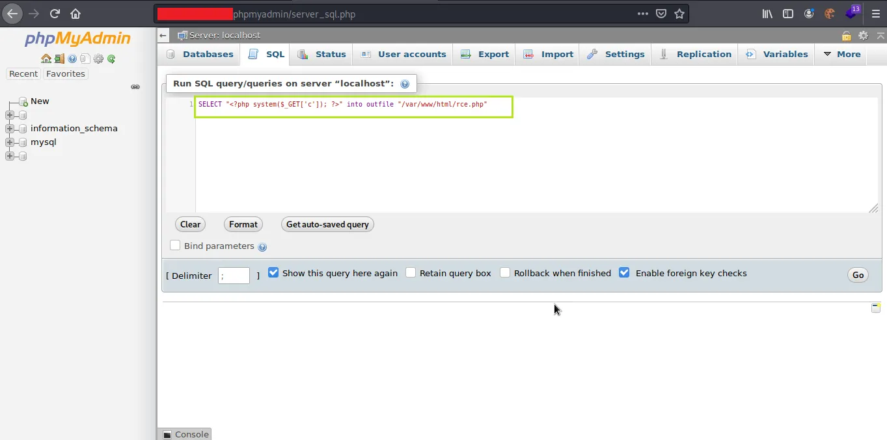Screen dimensions: 887x440
Task: Enable Bind parameters checkbox
Action: [x=175, y=246]
